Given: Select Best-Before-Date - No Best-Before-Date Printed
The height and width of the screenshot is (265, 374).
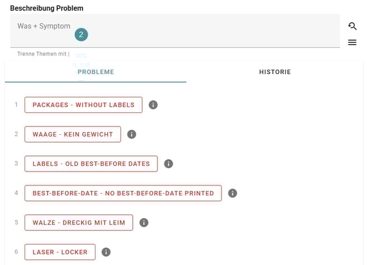Looking at the screenshot, I should pyautogui.click(x=123, y=193).
